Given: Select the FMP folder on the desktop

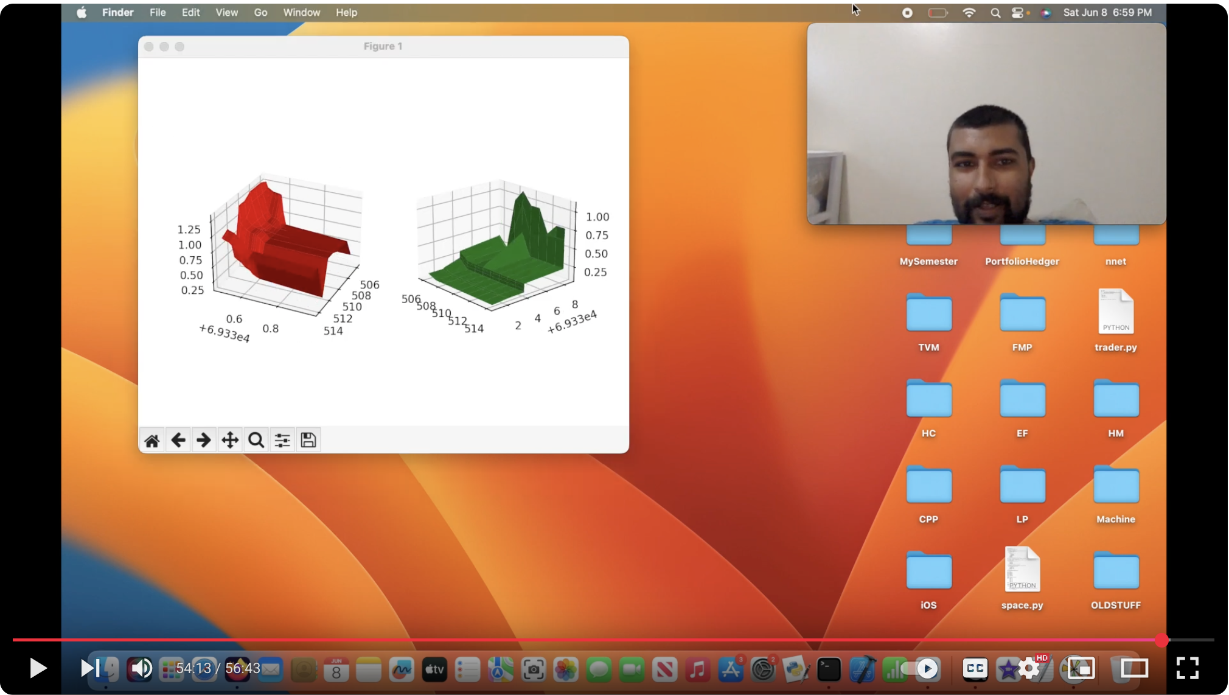Looking at the screenshot, I should tap(1022, 321).
